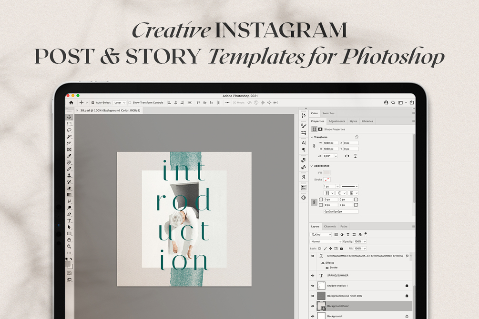This screenshot has width=479, height=319.
Task: Collapse layer effects with fx arrow
Action: pyautogui.click(x=411, y=256)
